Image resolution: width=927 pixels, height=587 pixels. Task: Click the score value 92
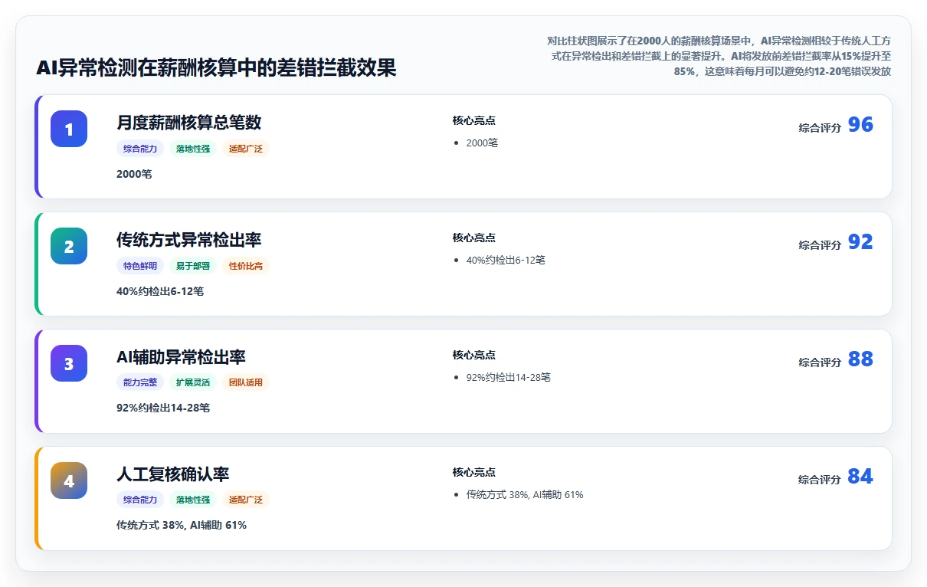click(x=860, y=242)
